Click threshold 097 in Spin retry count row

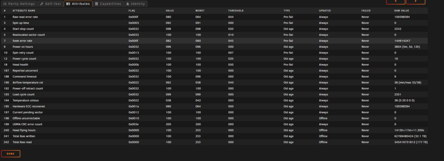[231, 53]
